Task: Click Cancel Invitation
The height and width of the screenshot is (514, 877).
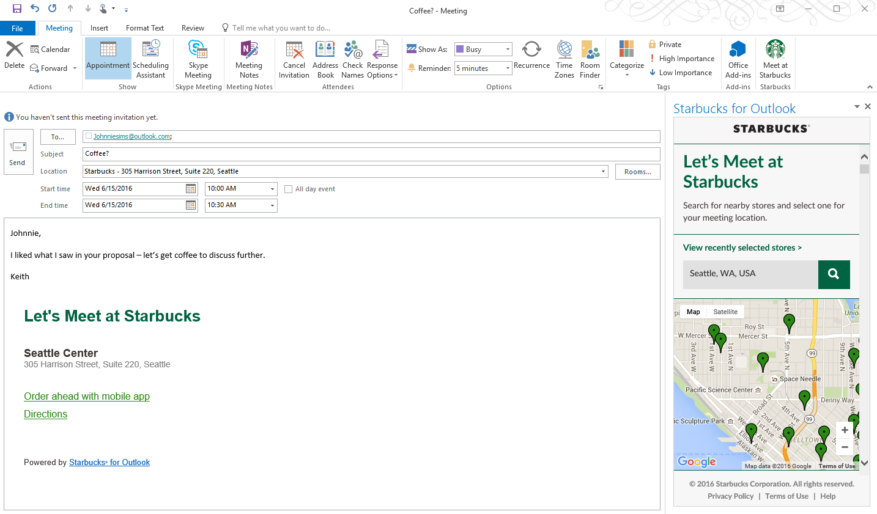Action: point(294,59)
